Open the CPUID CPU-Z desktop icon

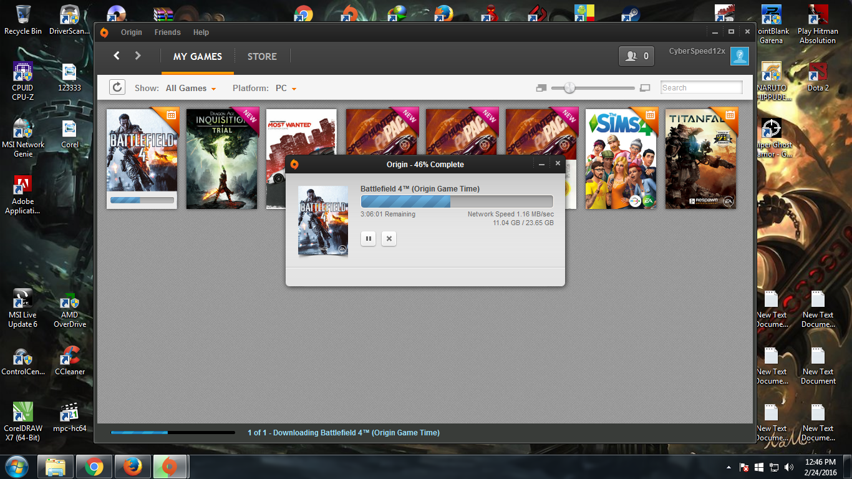pyautogui.click(x=23, y=81)
